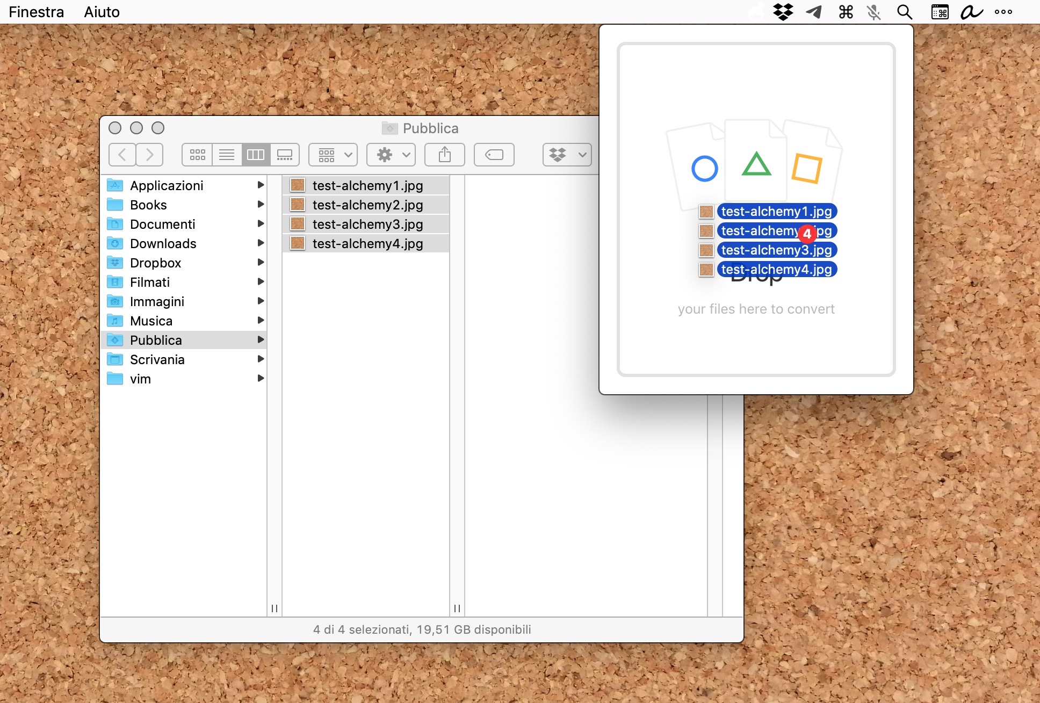Click the Share toolbar button
Viewport: 1040px width, 703px height.
pos(444,155)
